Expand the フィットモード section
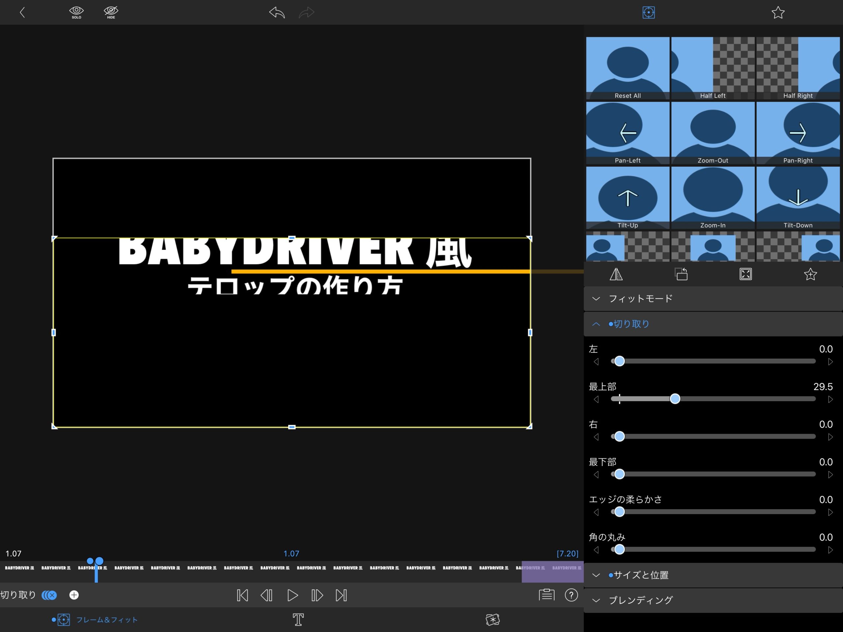Screen dimensions: 843x632 click(713, 298)
